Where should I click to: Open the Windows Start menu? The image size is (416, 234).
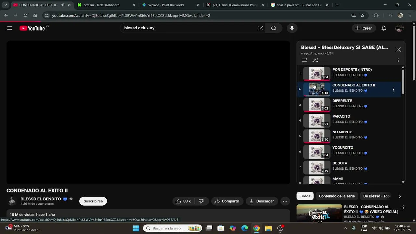click(136, 228)
